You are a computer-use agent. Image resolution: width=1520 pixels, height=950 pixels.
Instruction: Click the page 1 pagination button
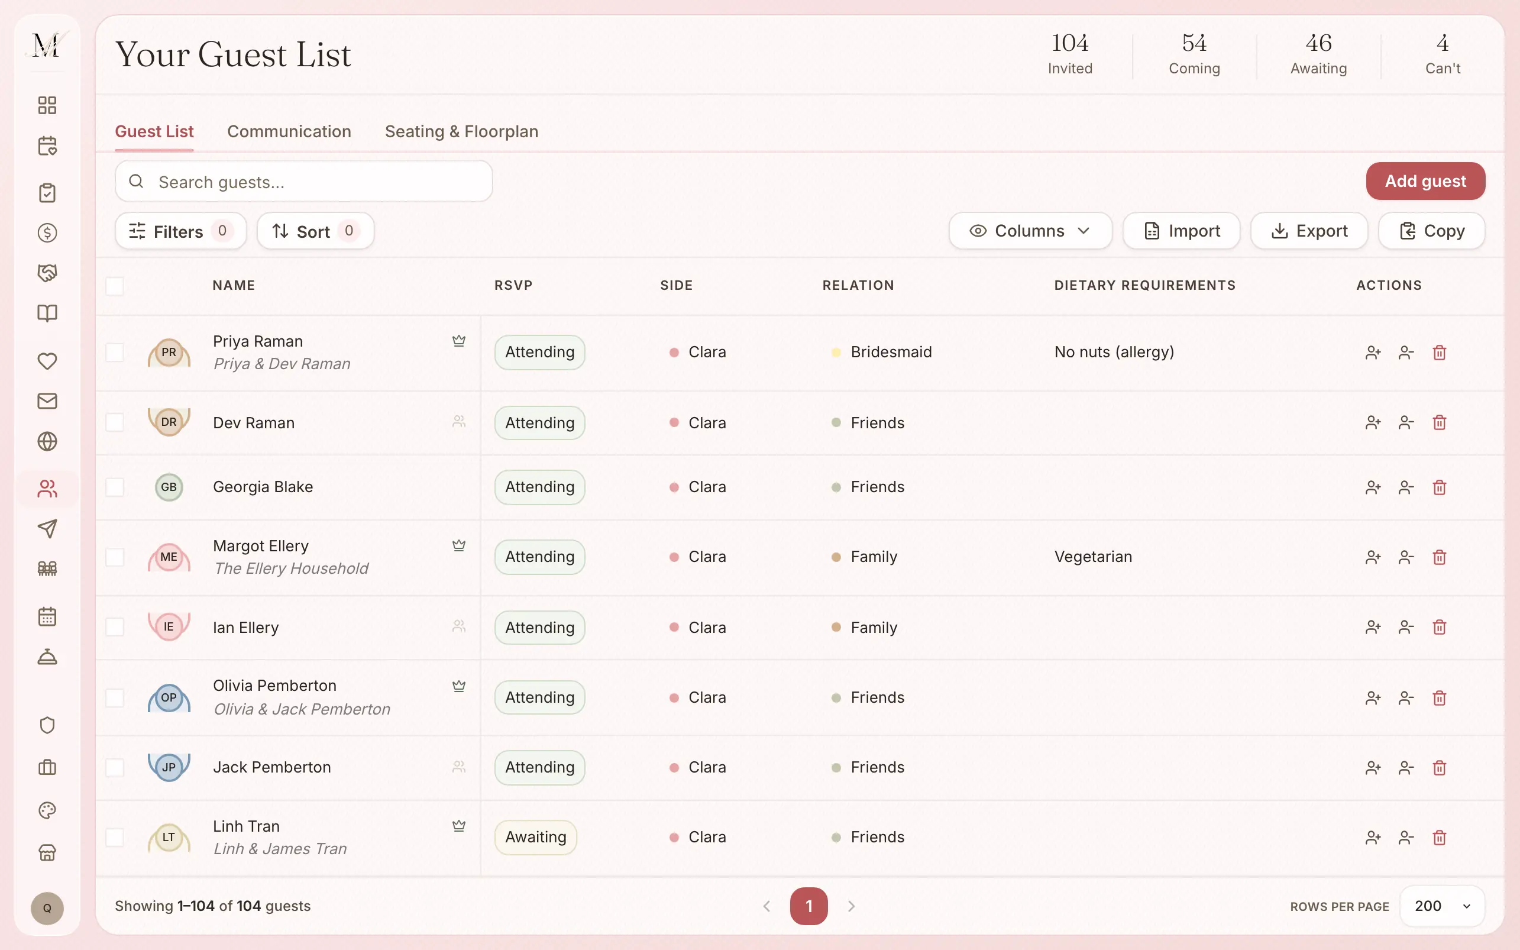[x=808, y=906]
